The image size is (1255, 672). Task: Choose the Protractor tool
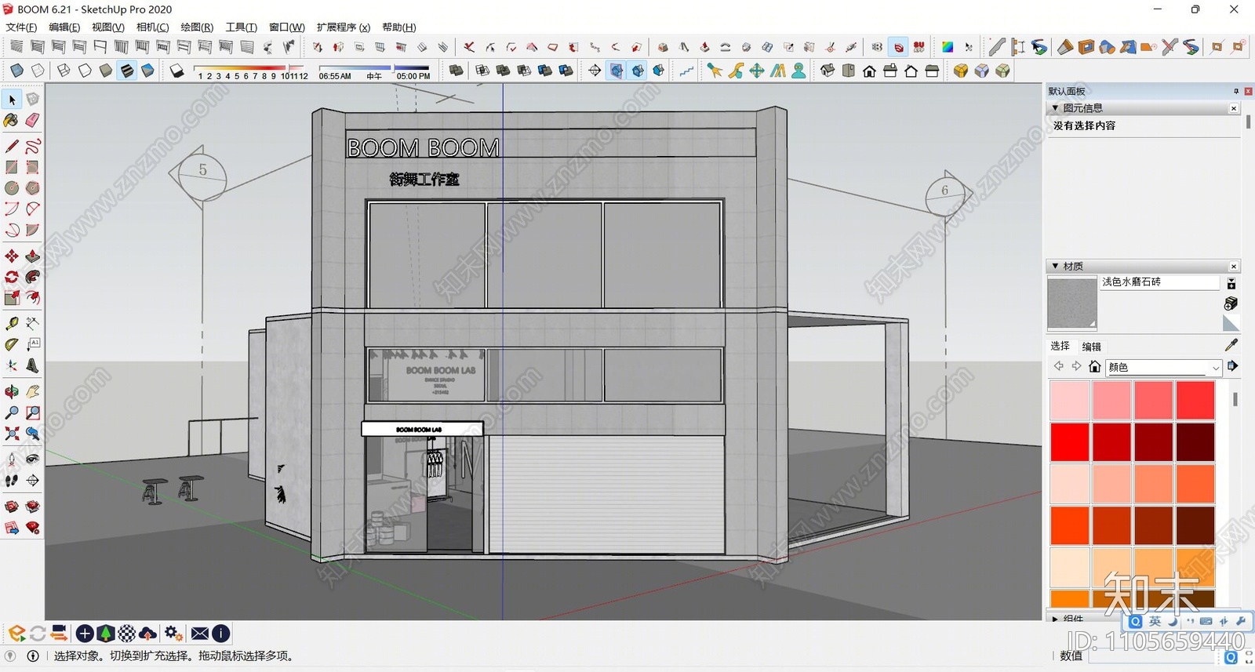pyautogui.click(x=12, y=344)
